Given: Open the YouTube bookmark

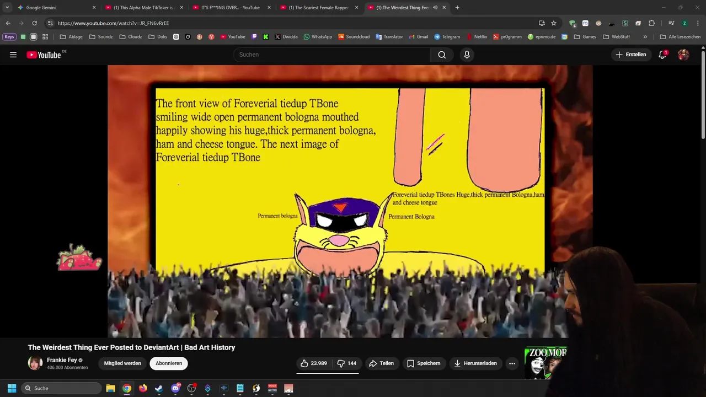Looking at the screenshot, I should click(233, 37).
